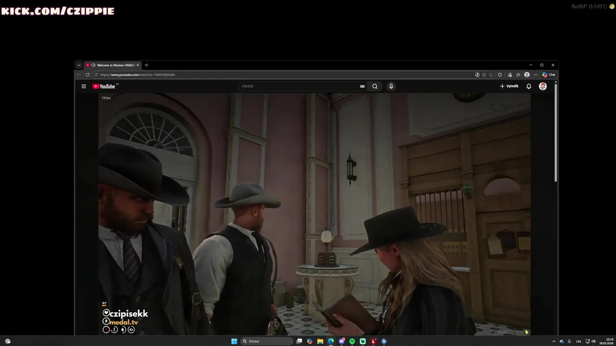Open the Copilot Chat button
The image size is (616, 346).
(549, 75)
